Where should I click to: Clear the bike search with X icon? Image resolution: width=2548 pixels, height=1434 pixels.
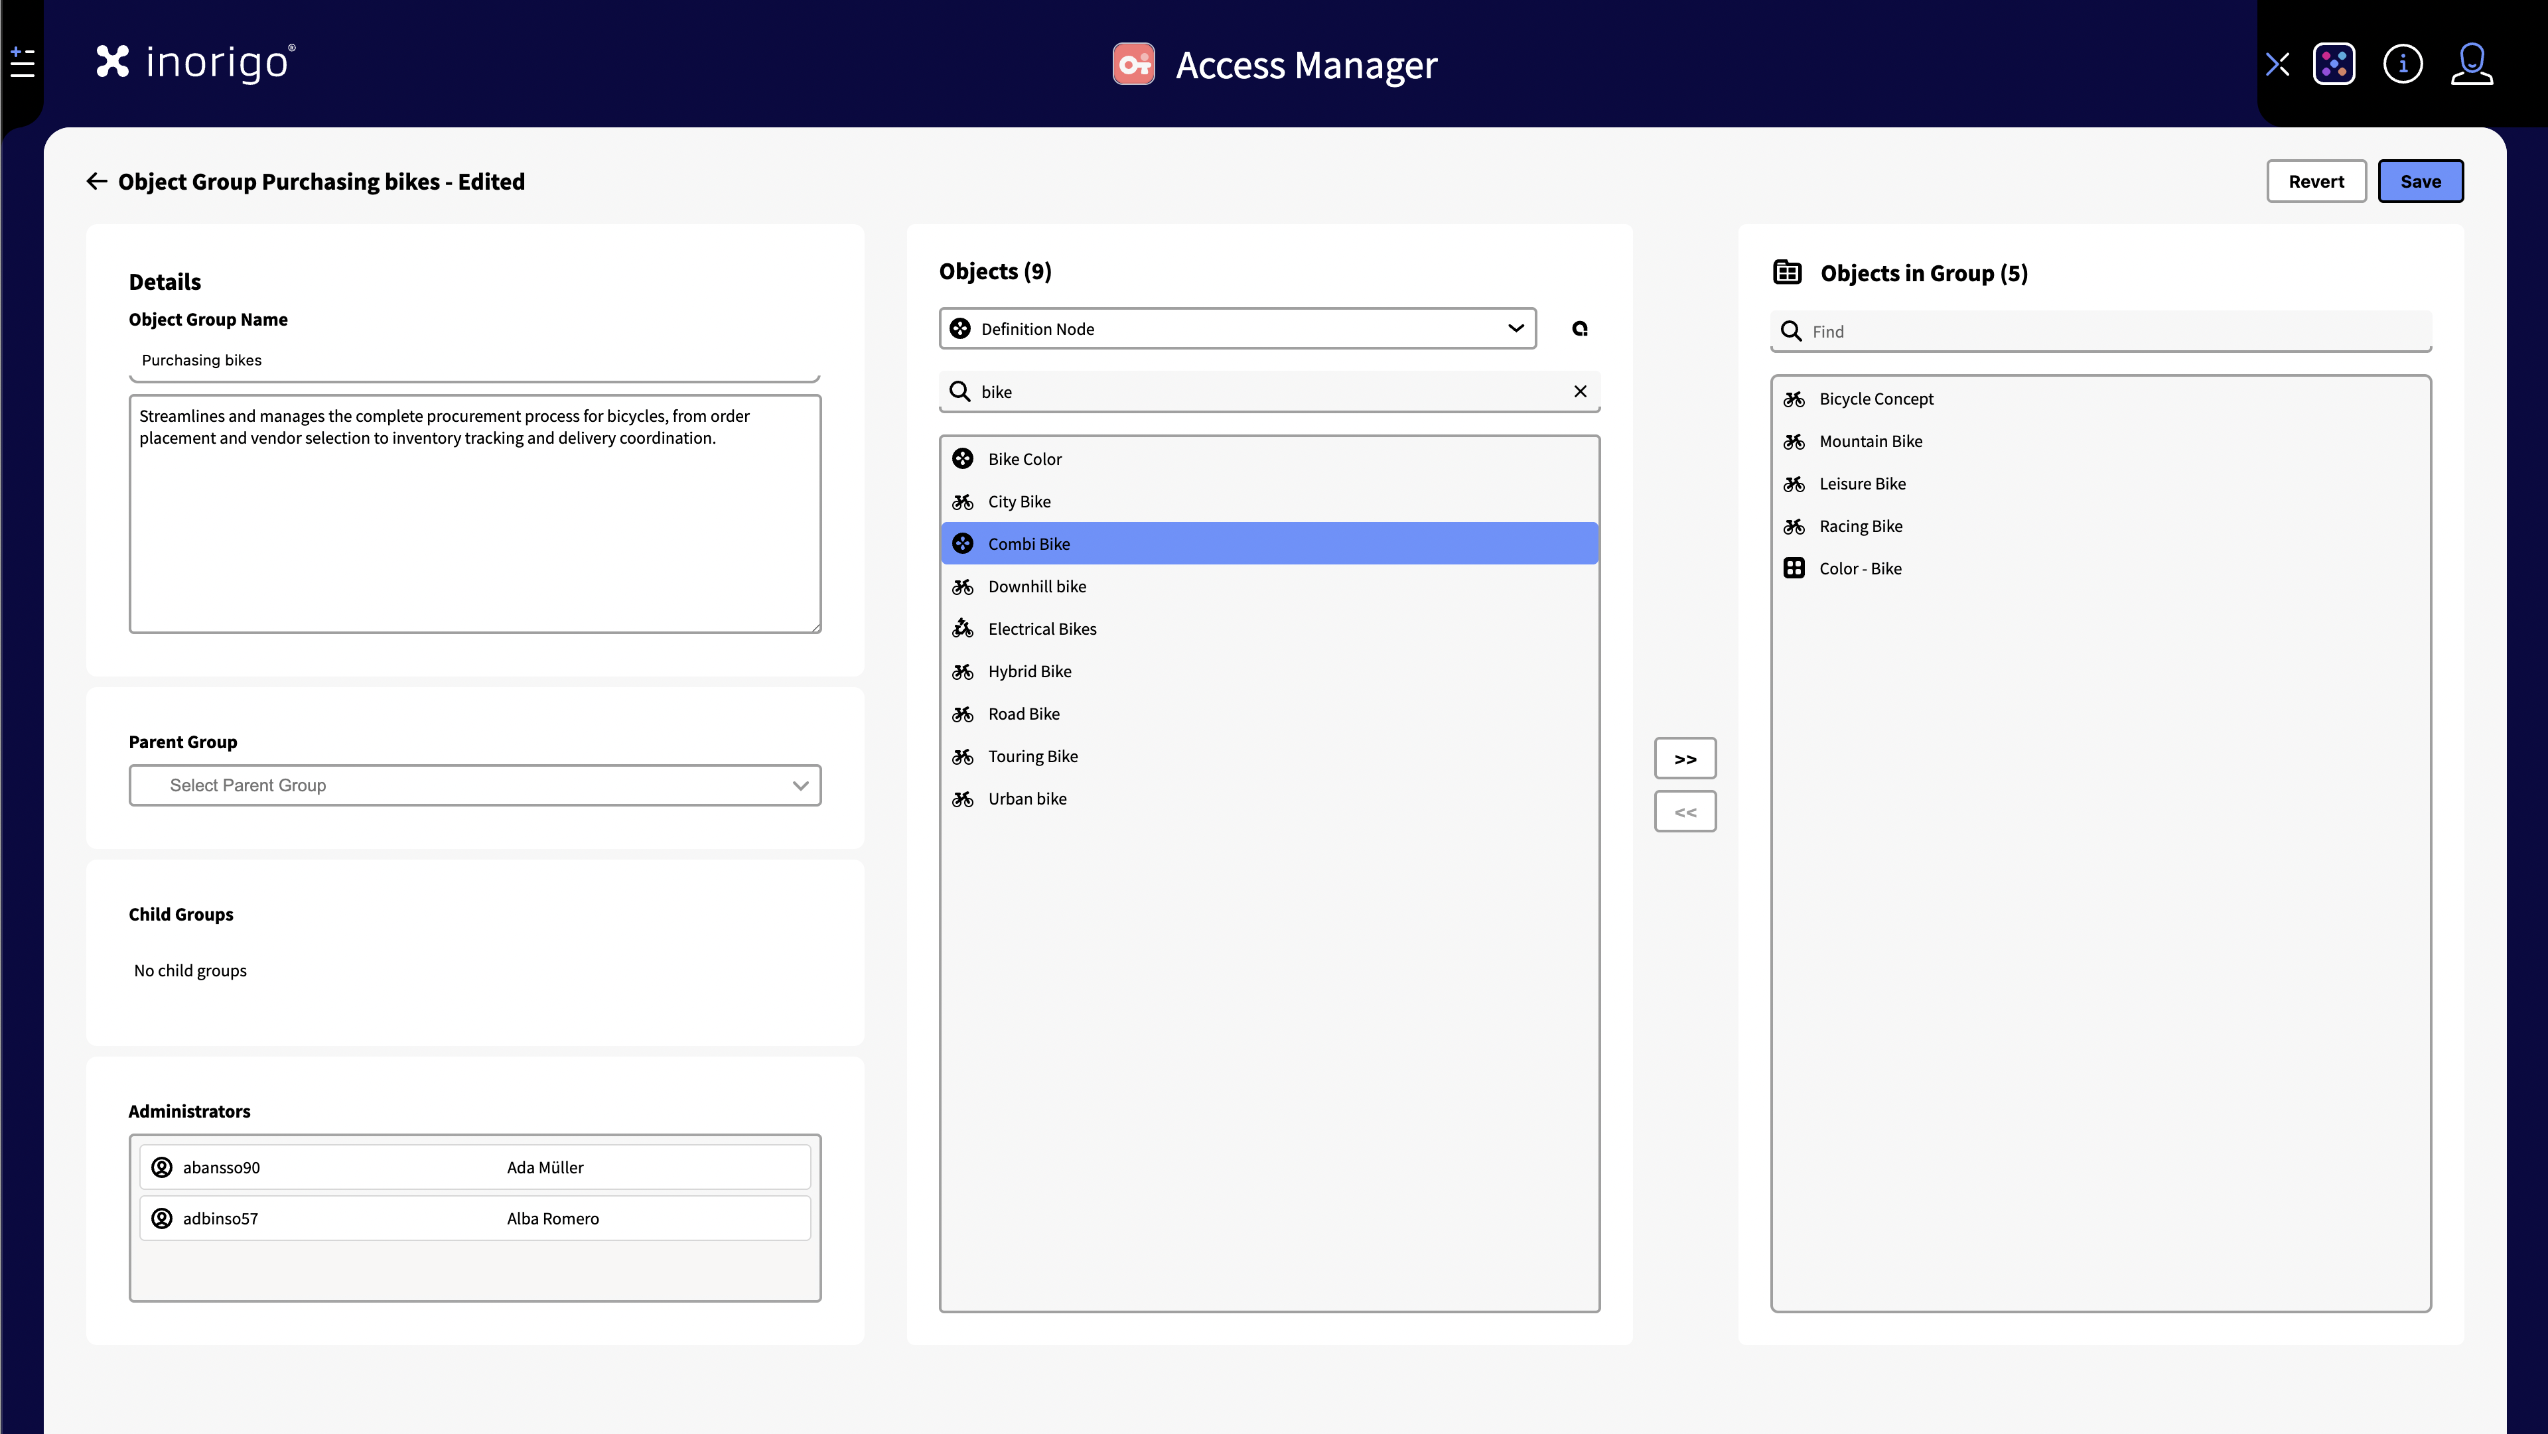click(x=1580, y=391)
